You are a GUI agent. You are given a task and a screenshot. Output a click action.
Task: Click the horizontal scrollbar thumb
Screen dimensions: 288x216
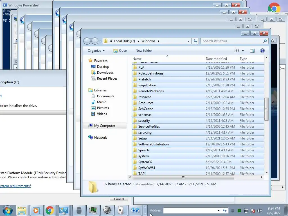click(183, 177)
